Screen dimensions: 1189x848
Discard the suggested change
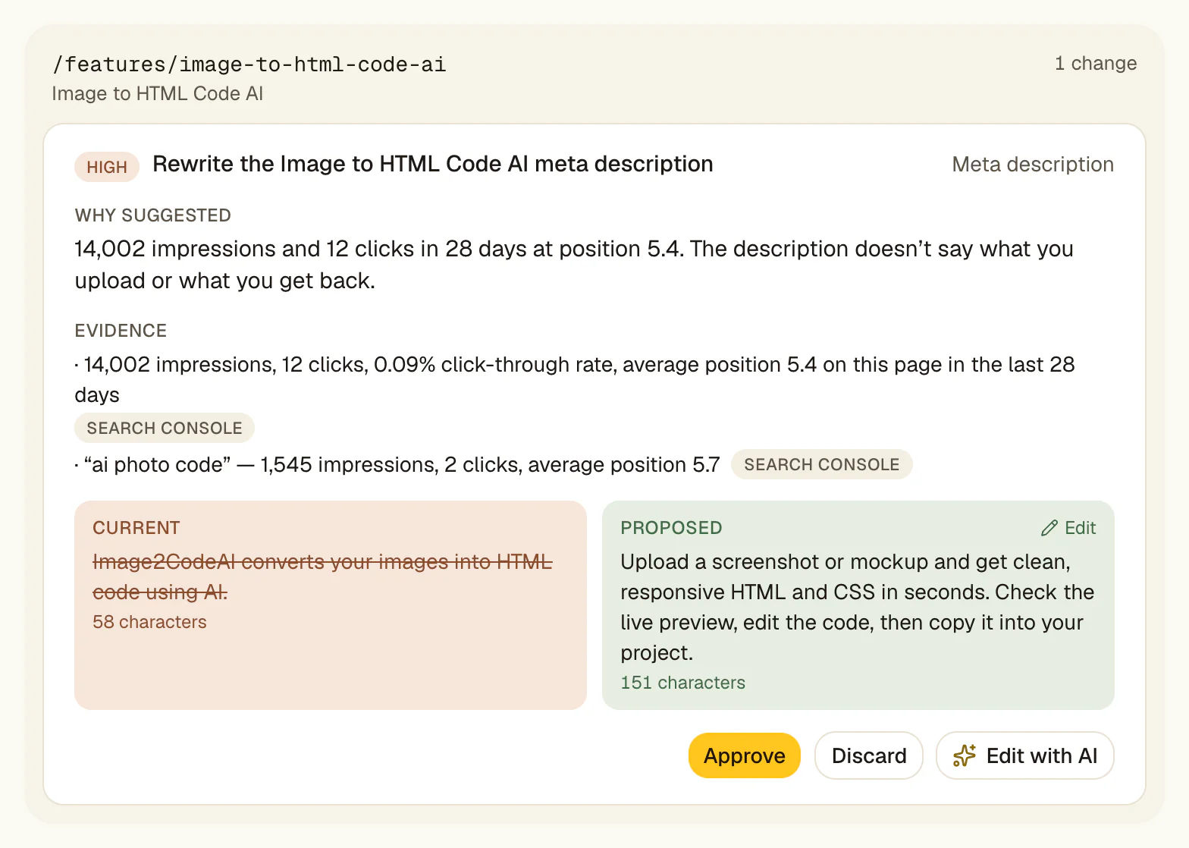tap(868, 755)
